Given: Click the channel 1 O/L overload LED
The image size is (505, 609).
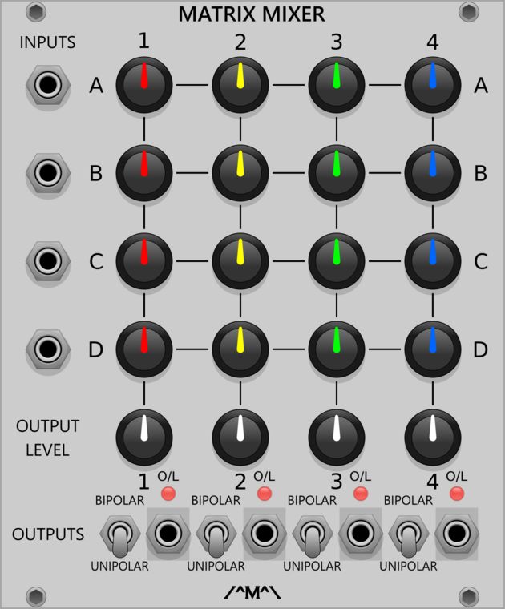Looking at the screenshot, I should coord(168,494).
